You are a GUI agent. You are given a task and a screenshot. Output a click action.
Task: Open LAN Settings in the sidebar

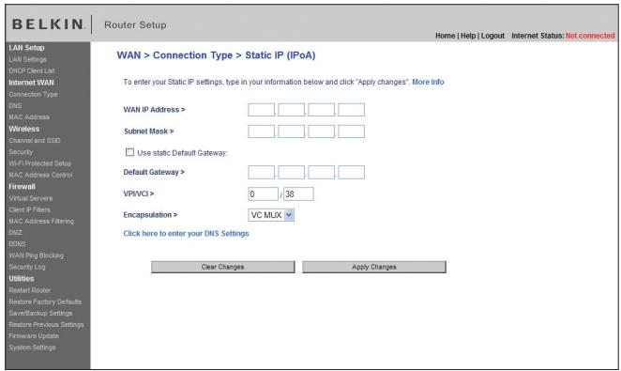28,59
